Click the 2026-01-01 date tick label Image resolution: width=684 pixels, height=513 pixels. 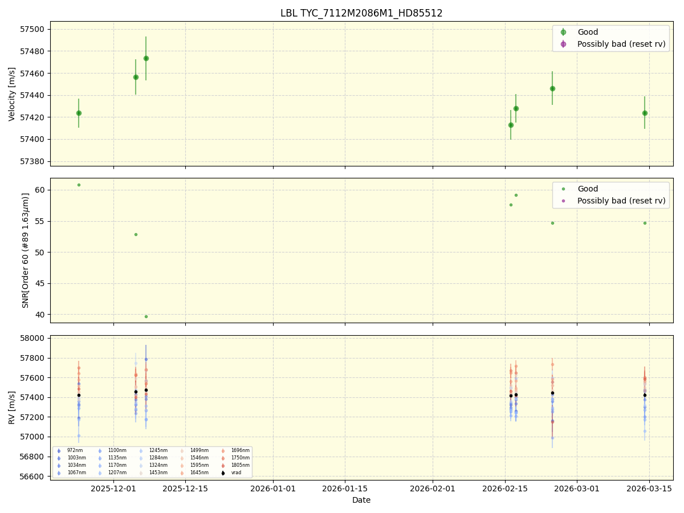pyautogui.click(x=273, y=488)
